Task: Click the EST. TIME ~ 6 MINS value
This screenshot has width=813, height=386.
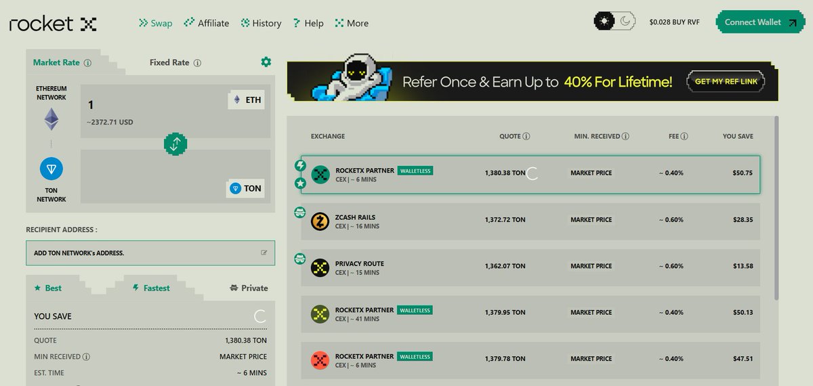Action: click(x=252, y=373)
